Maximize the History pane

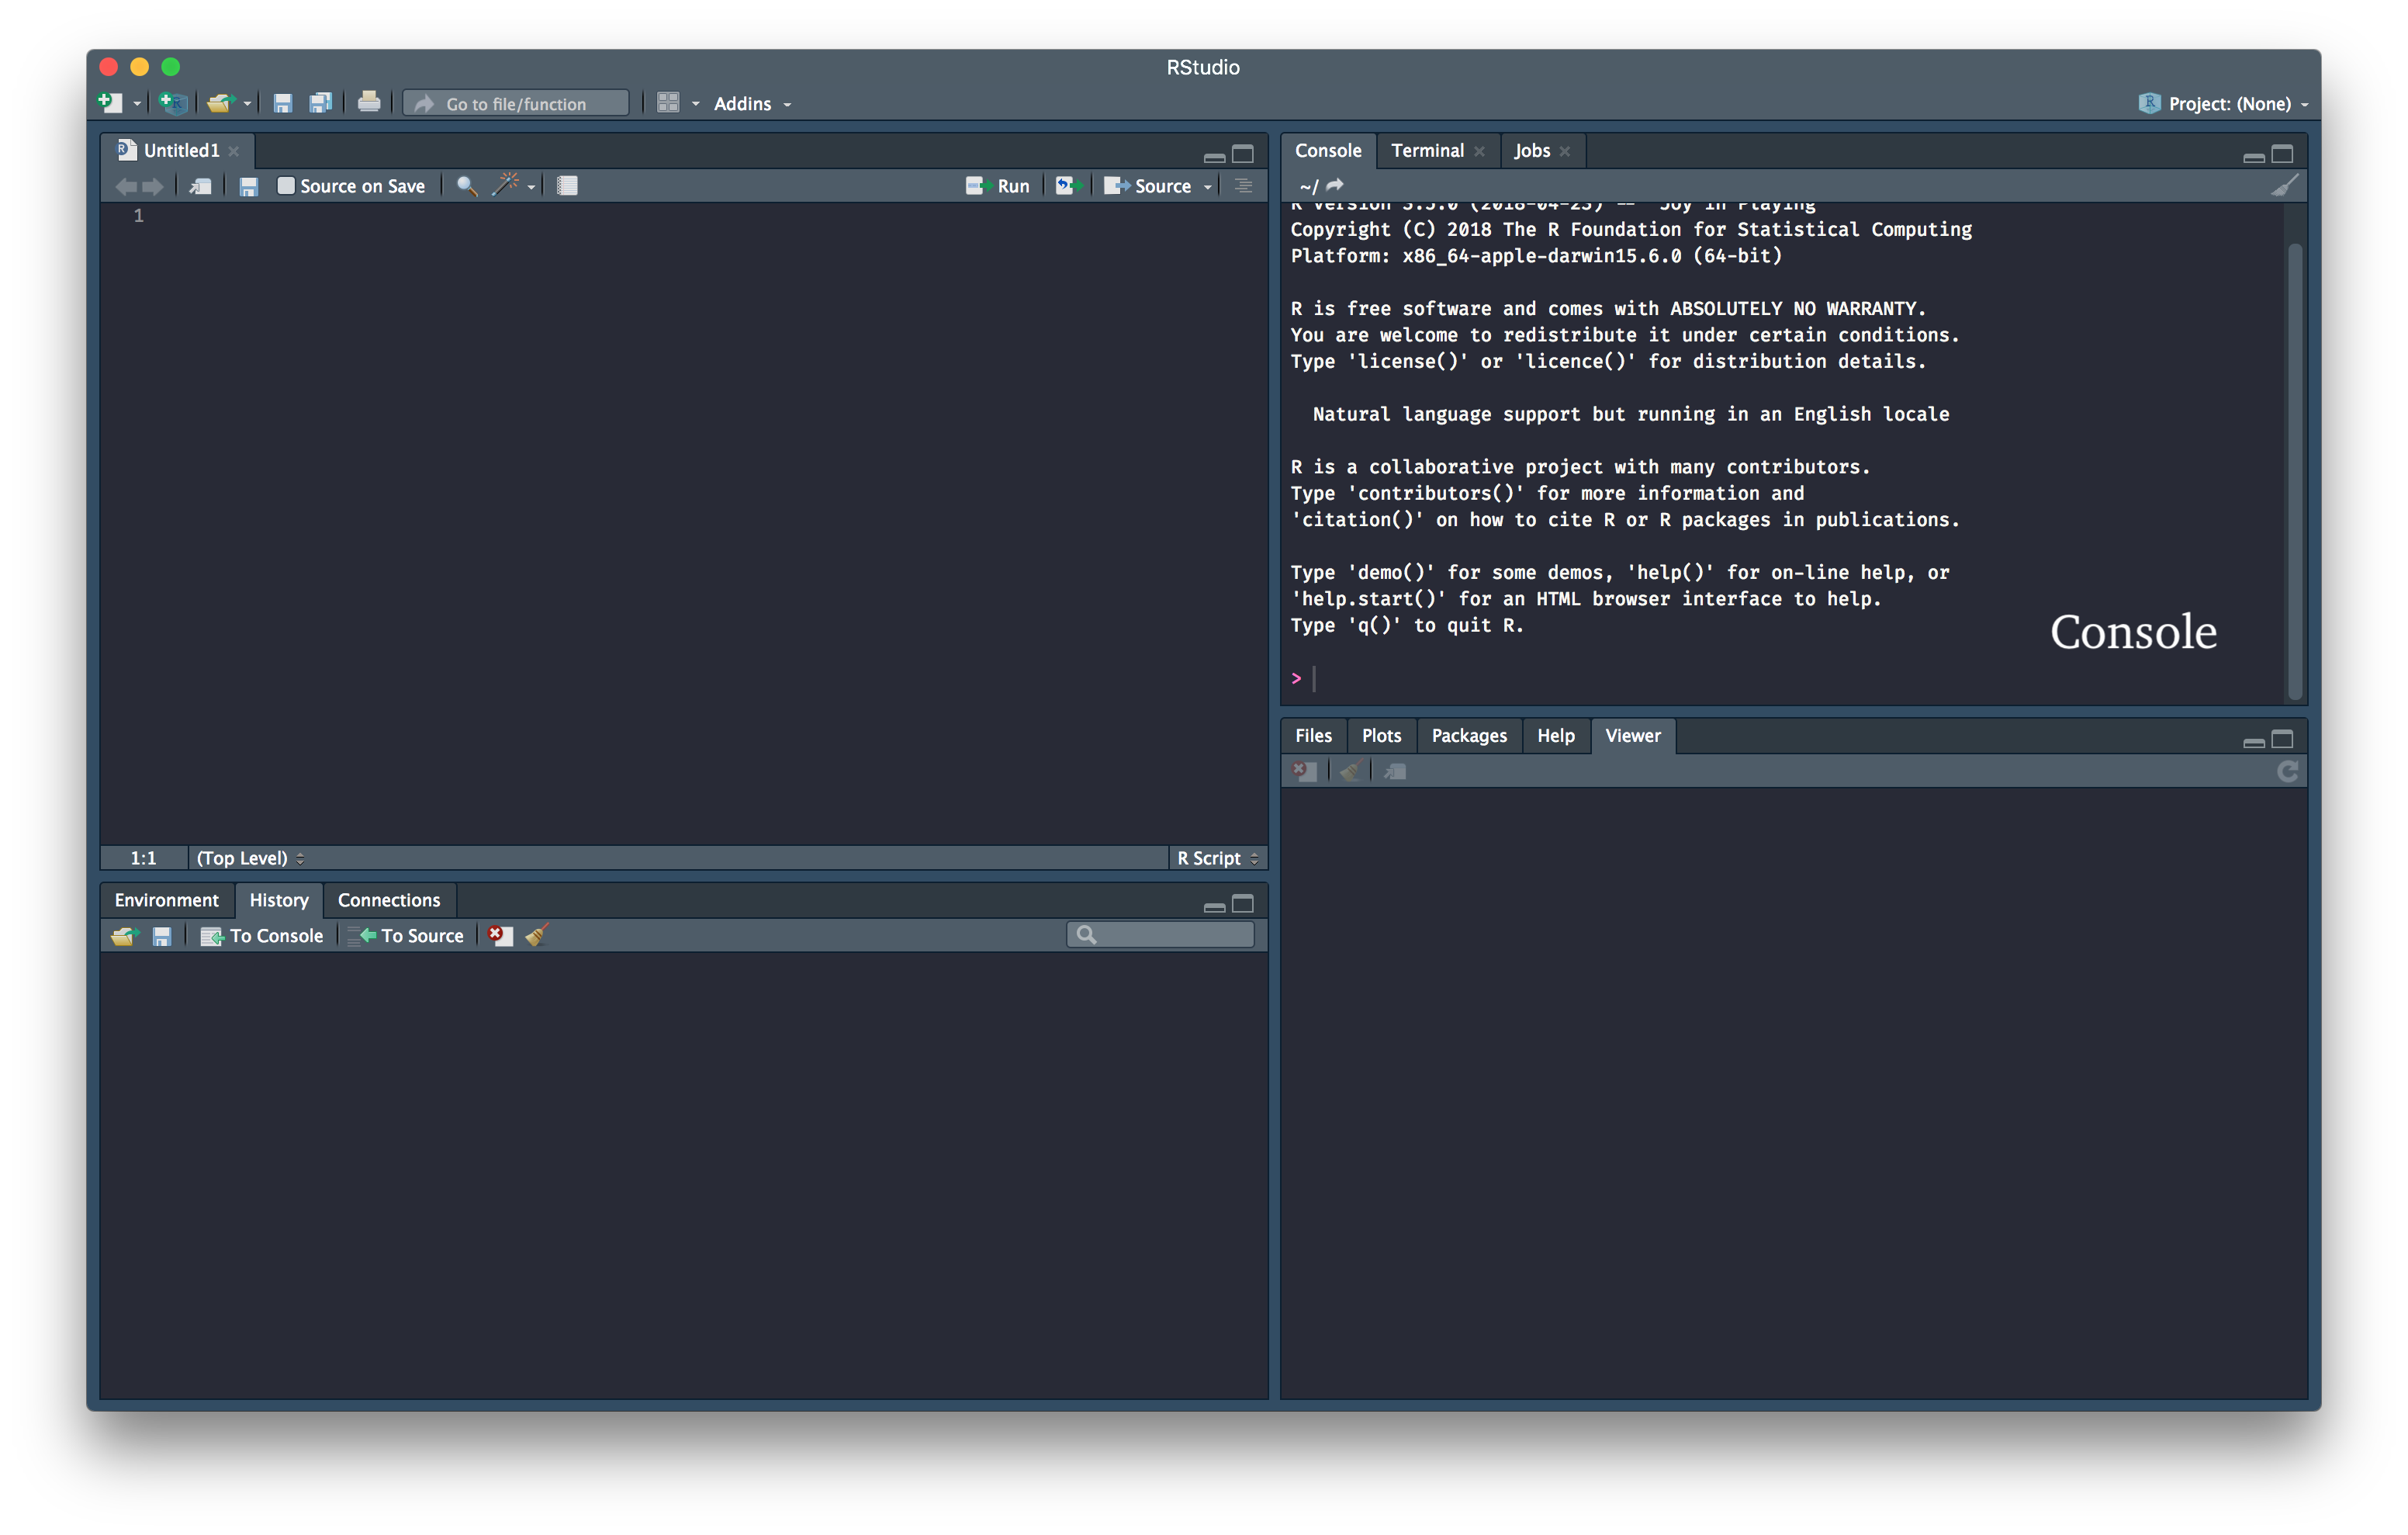(x=1243, y=903)
